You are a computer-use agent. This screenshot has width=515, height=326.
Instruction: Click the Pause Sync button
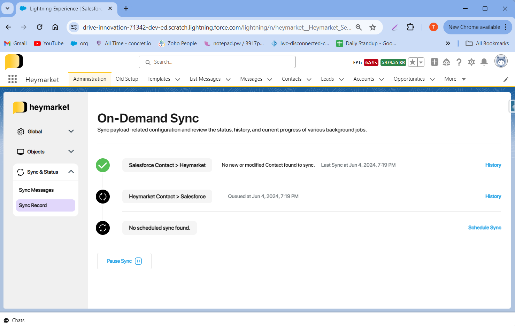click(124, 261)
